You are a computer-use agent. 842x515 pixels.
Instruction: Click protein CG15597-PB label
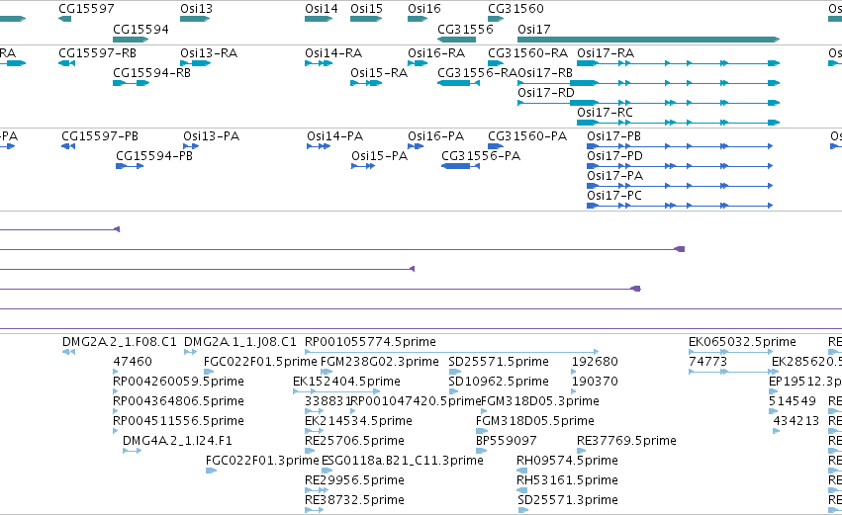click(100, 136)
